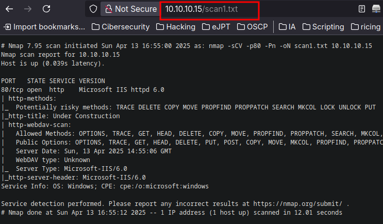Open the tracking protection shield icon
Screen dimensions: 383x224
(93, 9)
